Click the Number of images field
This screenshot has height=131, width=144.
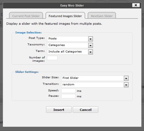point(52,58)
